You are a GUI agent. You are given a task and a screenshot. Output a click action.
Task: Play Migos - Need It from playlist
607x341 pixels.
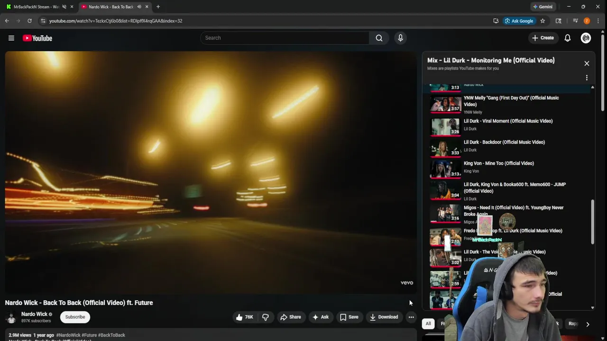pyautogui.click(x=514, y=211)
